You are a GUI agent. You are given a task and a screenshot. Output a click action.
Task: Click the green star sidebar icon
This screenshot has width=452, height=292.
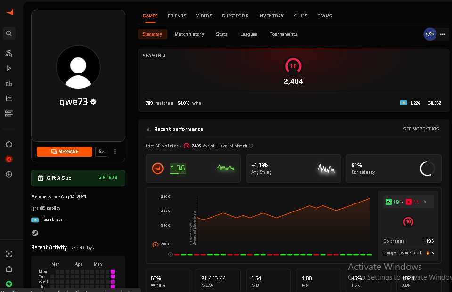9,284
